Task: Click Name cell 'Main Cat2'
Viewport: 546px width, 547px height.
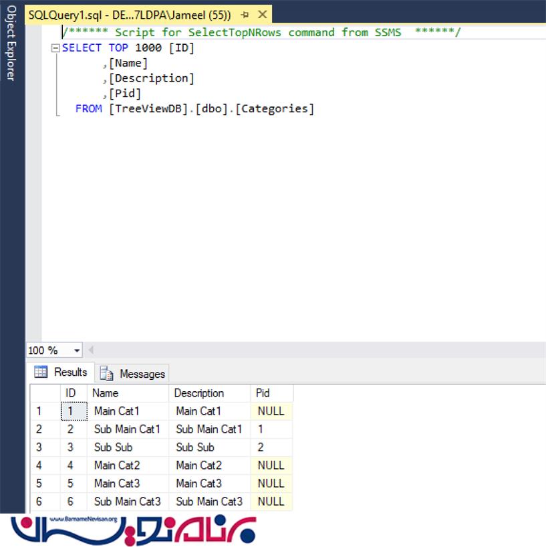Action: tap(128, 465)
